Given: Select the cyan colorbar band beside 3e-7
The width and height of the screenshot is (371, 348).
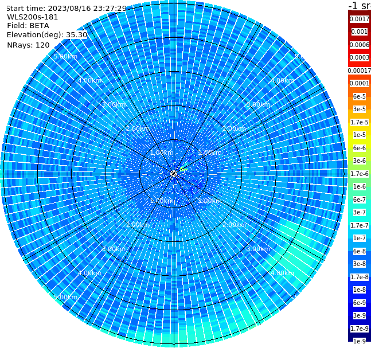Looking at the screenshot, I should [360, 218].
